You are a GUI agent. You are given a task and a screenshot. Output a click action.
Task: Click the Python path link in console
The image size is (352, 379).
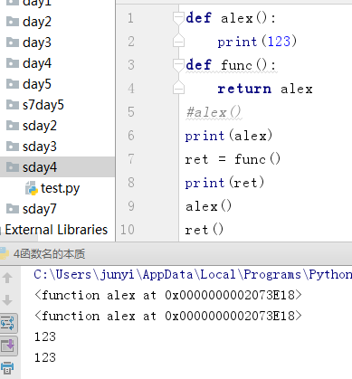click(x=193, y=275)
